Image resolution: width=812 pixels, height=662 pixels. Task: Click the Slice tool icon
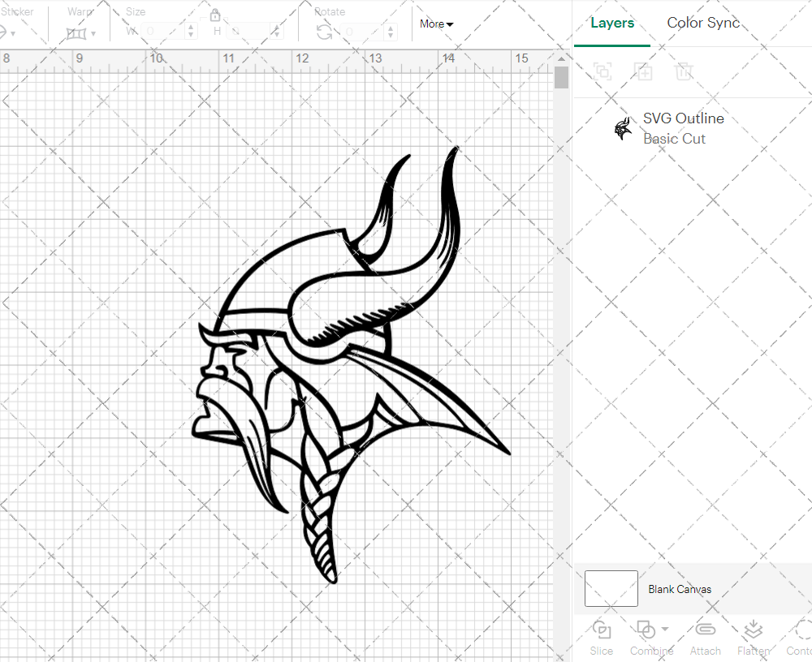pos(602,630)
